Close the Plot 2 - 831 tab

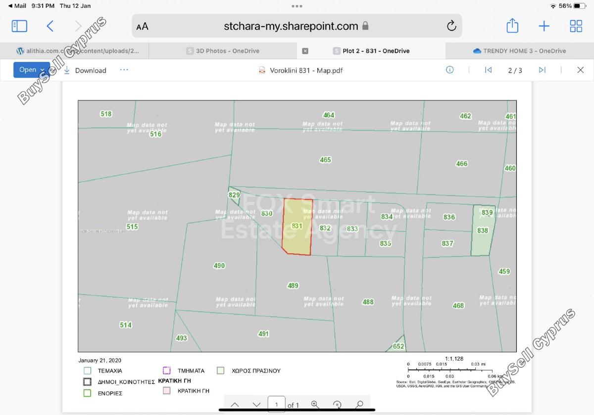pyautogui.click(x=305, y=51)
